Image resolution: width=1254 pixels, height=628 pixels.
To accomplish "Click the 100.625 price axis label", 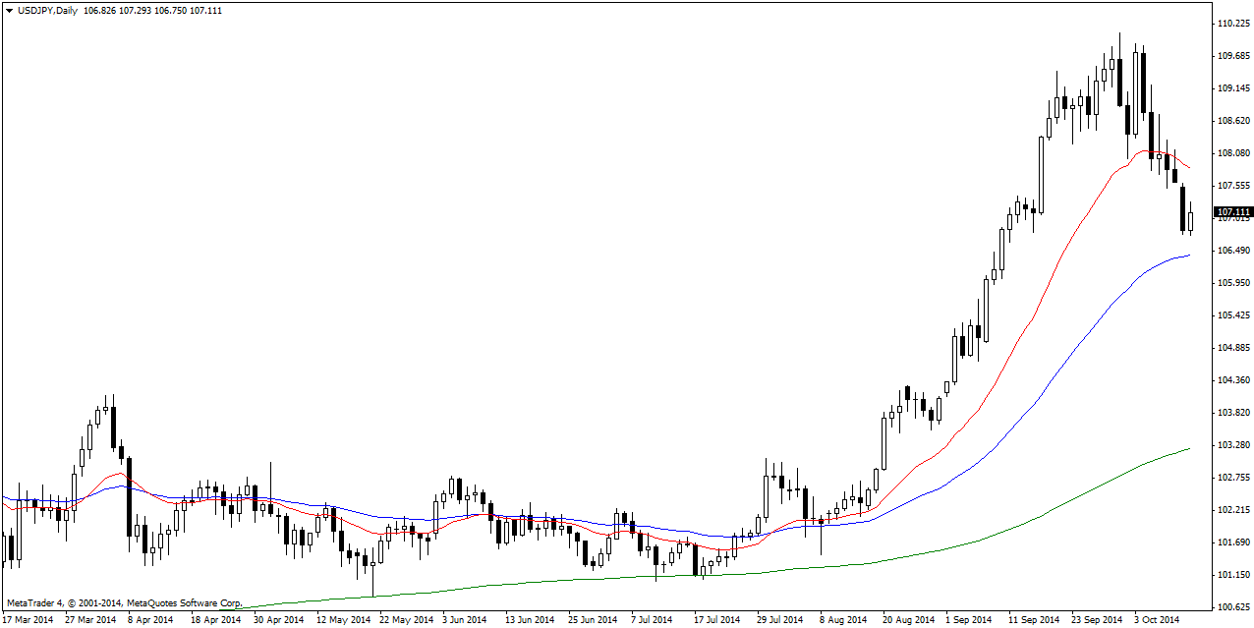I will pyautogui.click(x=1232, y=606).
